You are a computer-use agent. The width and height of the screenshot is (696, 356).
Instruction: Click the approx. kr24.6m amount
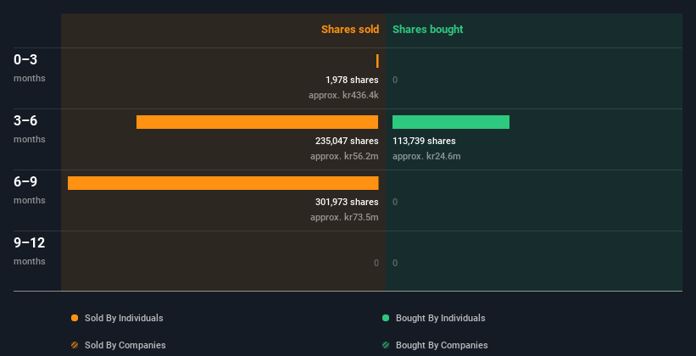tap(426, 156)
